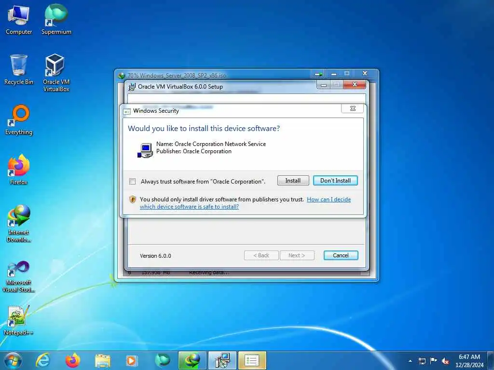Viewport: 494px width, 370px height.
Task: Click the green arrow icon in download window
Action: (318, 74)
